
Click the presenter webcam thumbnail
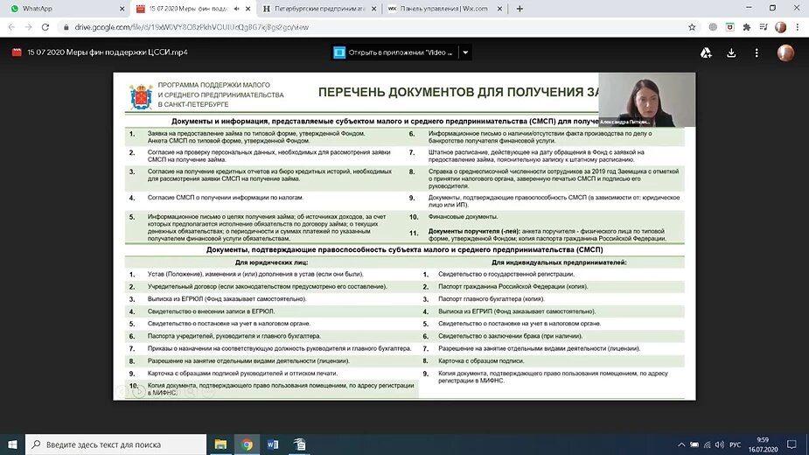click(x=647, y=100)
